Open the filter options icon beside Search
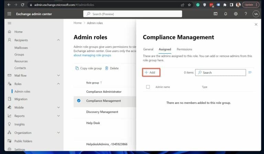 250,73
